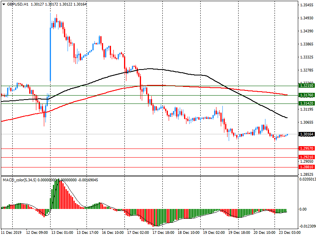The width and height of the screenshot is (316, 237).
Task: Select the MACD 0.00 zero axis label
Action: click(x=303, y=209)
